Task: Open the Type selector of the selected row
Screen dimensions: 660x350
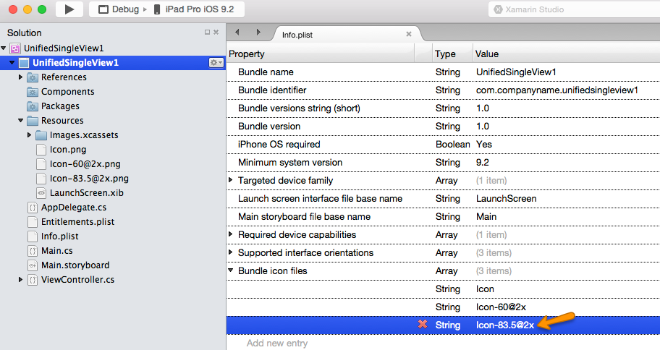Action: coord(447,325)
